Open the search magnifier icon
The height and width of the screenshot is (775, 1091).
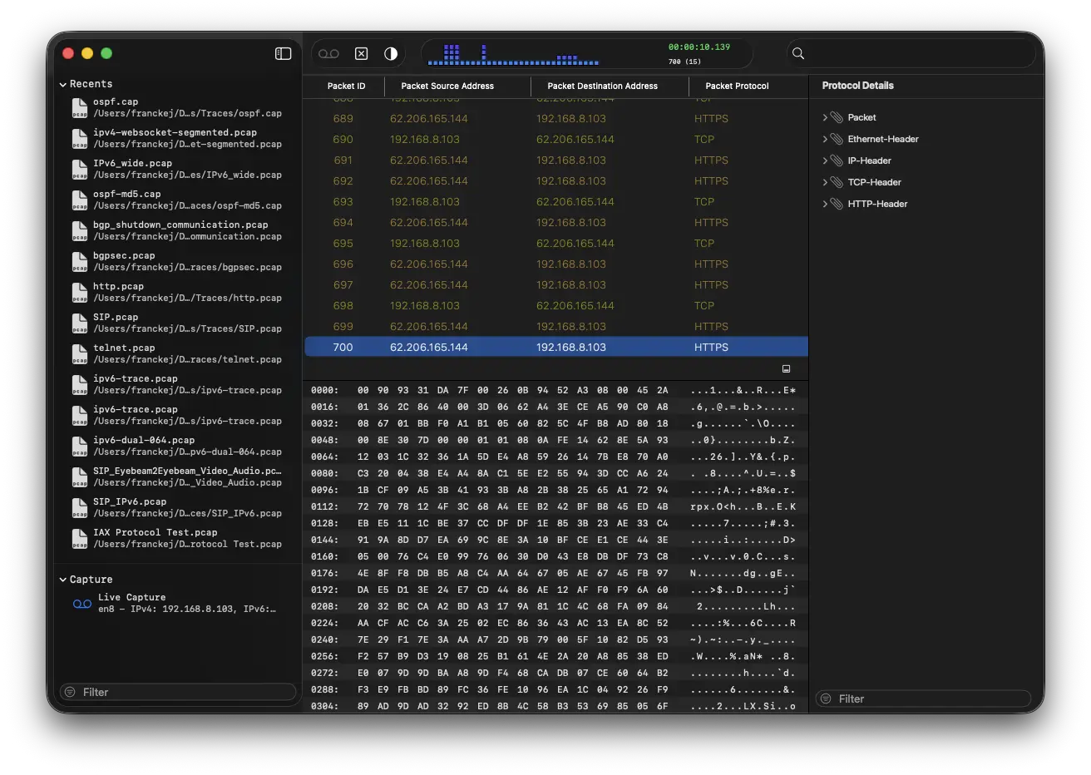click(797, 53)
